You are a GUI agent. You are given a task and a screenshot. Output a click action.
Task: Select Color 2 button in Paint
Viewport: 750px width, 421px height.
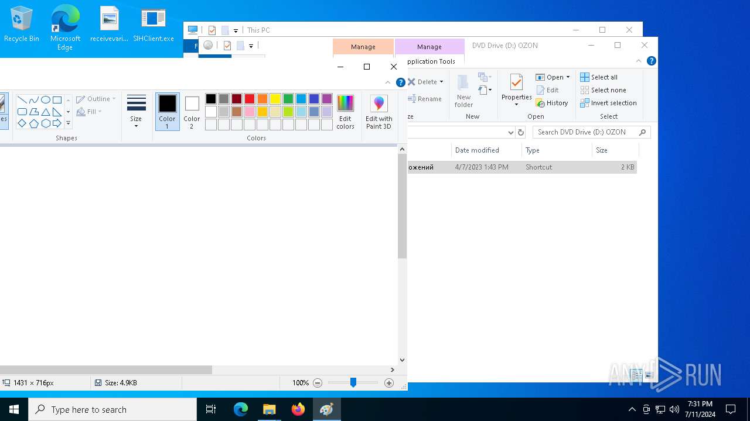pos(192,112)
